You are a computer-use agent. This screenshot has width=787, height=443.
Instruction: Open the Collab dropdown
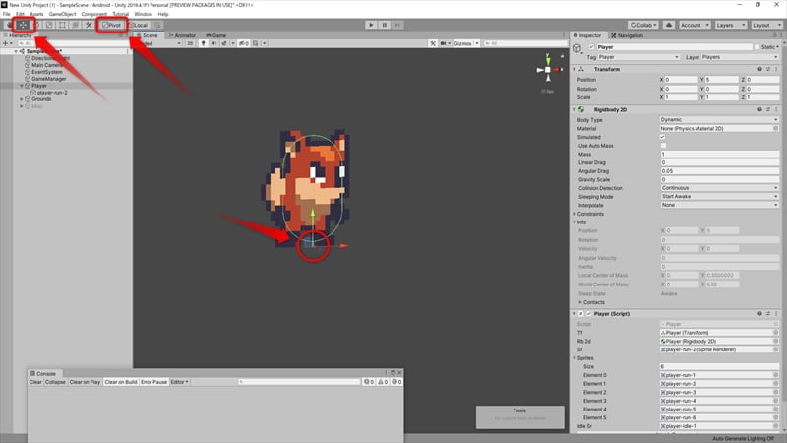coord(643,25)
